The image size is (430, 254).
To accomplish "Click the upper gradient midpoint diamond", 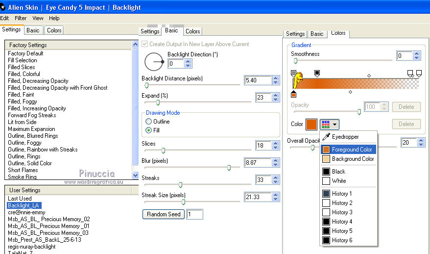I will pos(369,76).
